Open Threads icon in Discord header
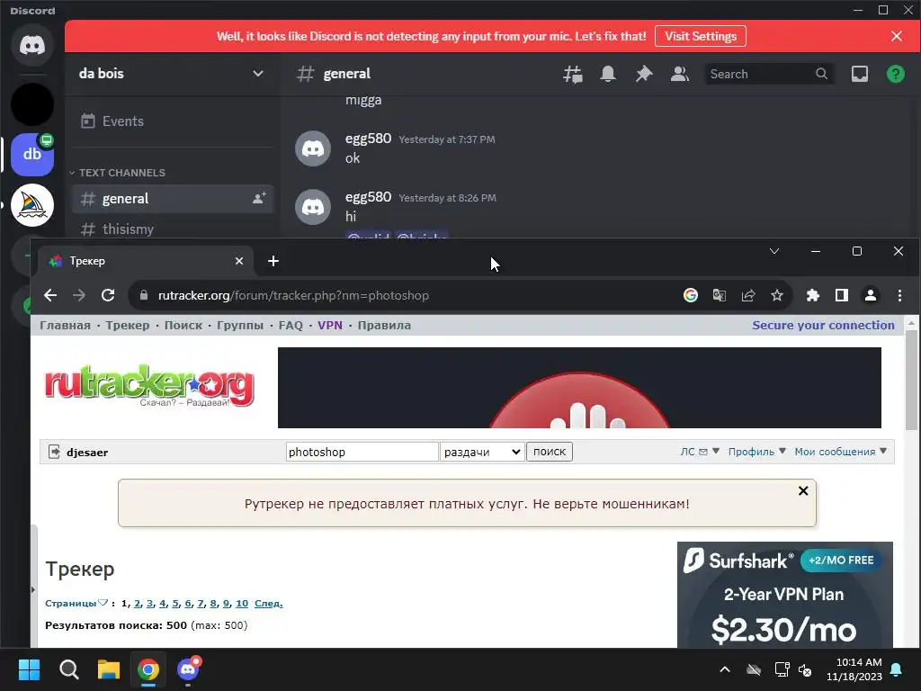The image size is (921, 691). (x=573, y=74)
